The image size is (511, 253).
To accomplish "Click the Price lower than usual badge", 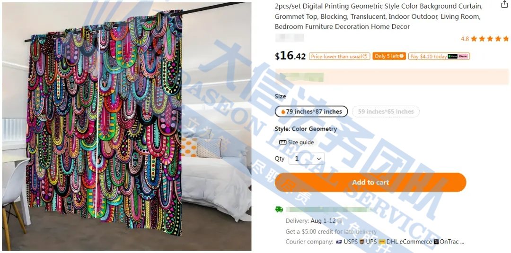I will click(x=339, y=56).
